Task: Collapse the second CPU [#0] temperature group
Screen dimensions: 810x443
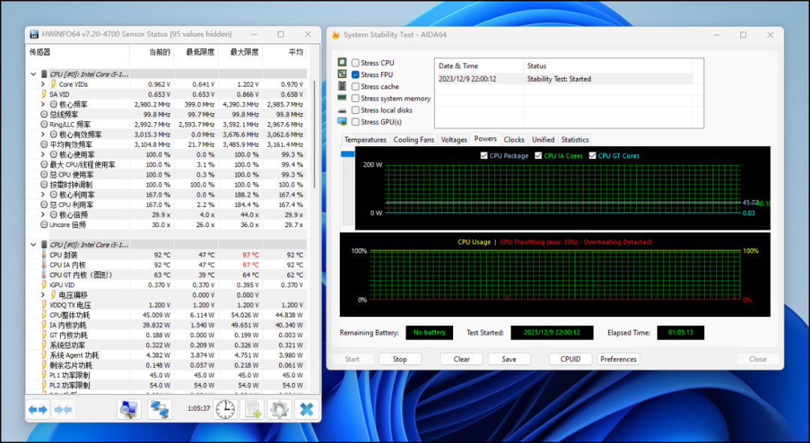Action: click(34, 244)
